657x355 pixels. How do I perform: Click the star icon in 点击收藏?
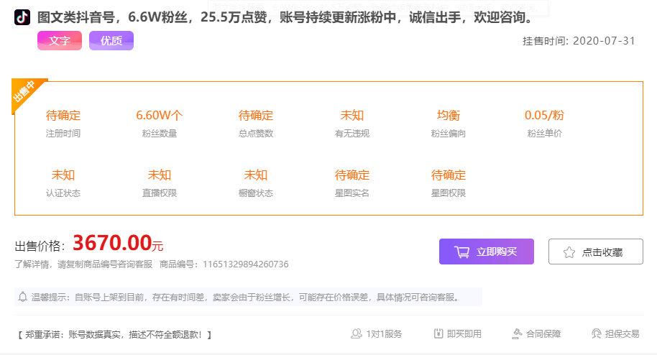pos(569,252)
